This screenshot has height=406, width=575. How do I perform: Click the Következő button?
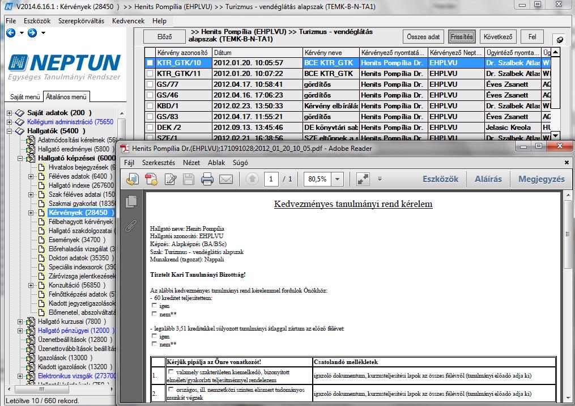498,37
